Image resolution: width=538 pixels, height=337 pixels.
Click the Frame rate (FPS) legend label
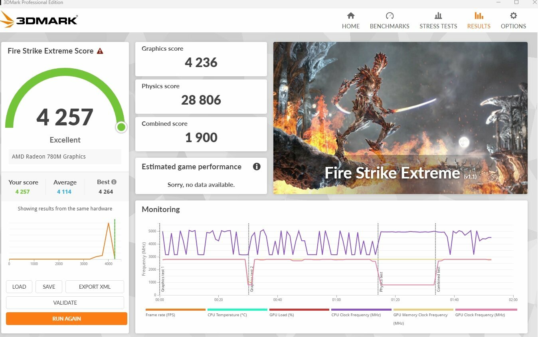click(160, 315)
